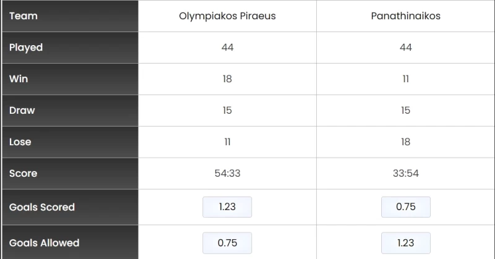Viewport: 495px width, 259px height.
Task: Click Olympiakos Piraeus Goals Allowed 0.75 button
Action: tap(227, 243)
